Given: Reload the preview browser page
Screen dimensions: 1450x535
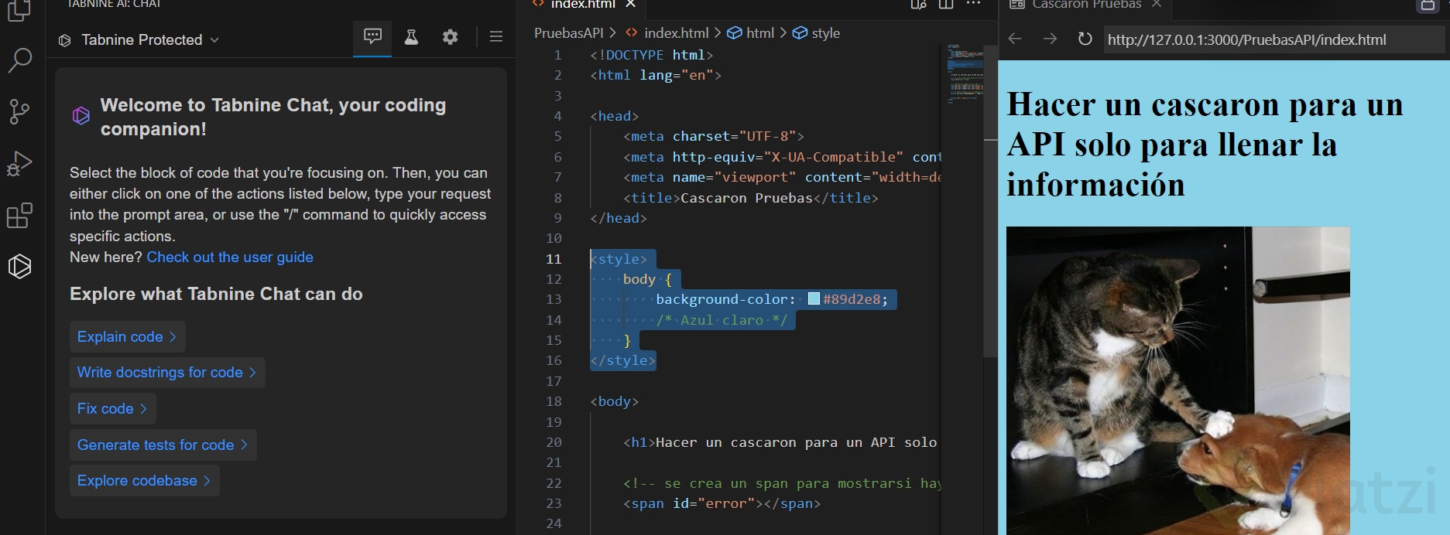Looking at the screenshot, I should pyautogui.click(x=1085, y=39).
